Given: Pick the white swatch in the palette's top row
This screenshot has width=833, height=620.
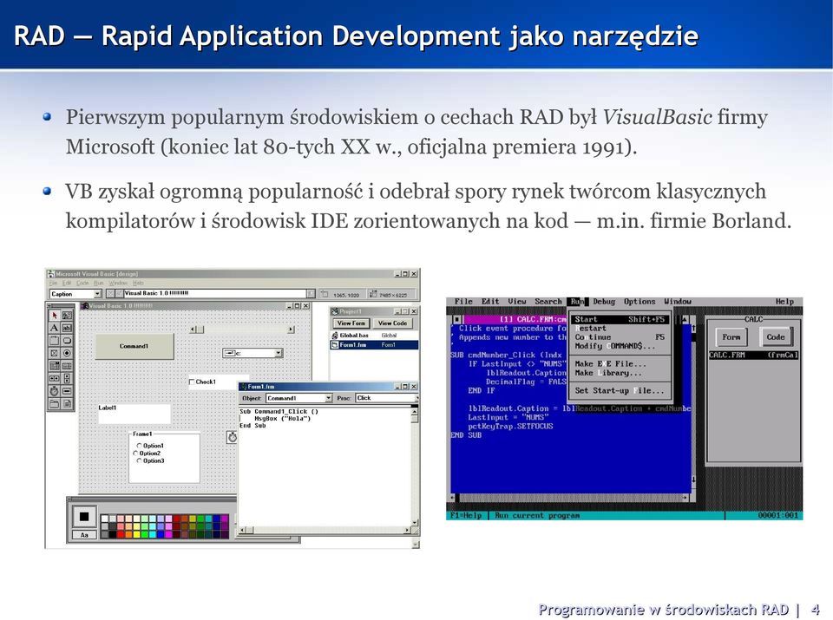Looking at the screenshot, I should point(104,519).
